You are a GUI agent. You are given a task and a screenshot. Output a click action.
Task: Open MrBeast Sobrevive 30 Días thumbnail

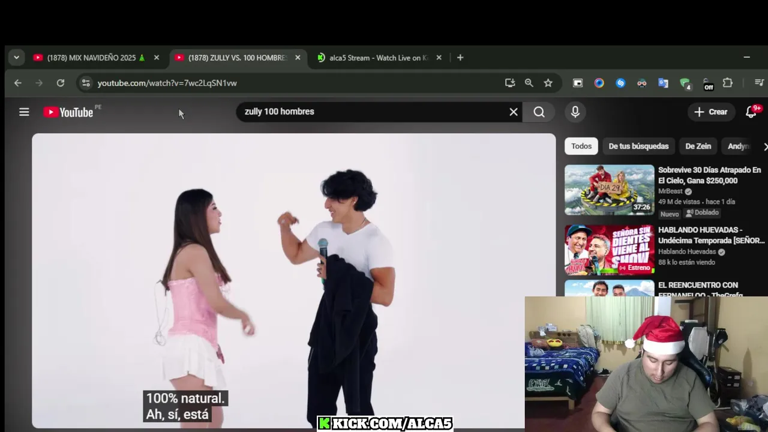[609, 190]
